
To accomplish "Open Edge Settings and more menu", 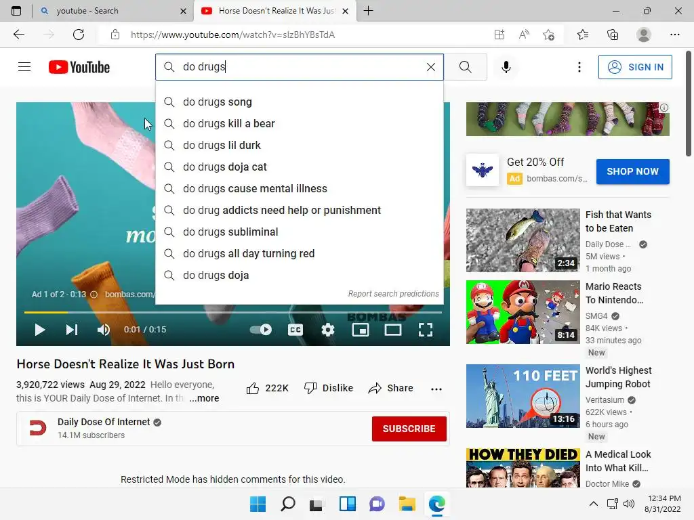I will [x=674, y=35].
